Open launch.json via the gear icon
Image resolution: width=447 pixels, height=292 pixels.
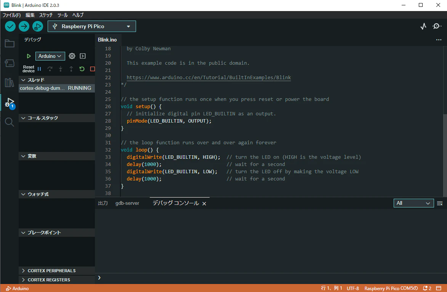(x=72, y=56)
